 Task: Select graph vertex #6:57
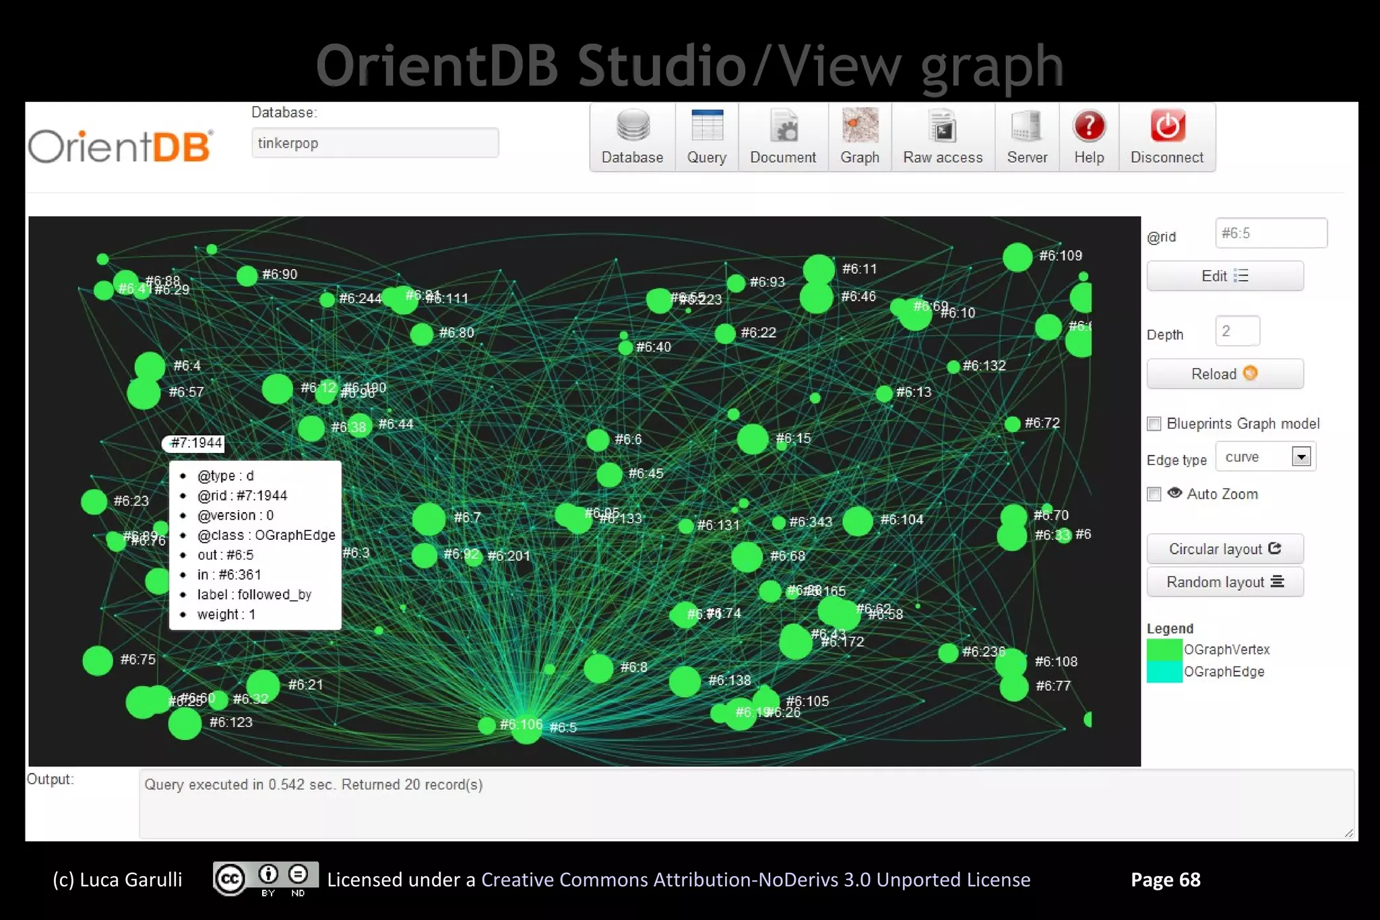(144, 393)
